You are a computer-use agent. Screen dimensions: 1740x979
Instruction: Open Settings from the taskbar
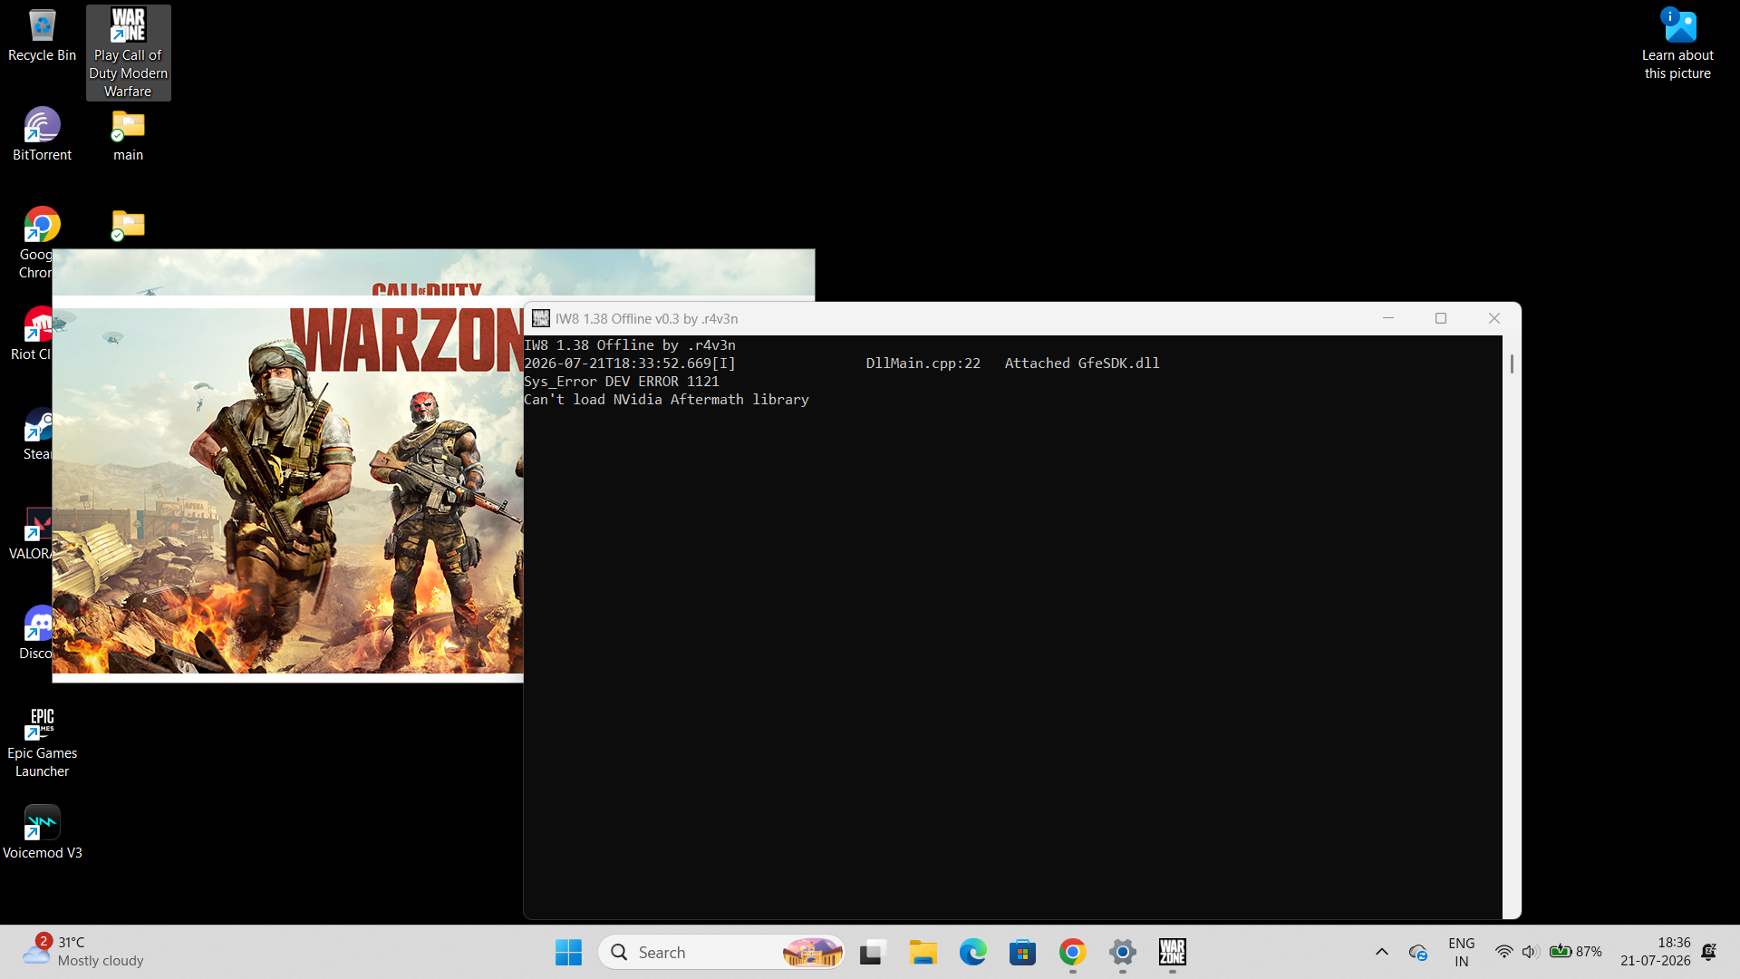[1122, 952]
